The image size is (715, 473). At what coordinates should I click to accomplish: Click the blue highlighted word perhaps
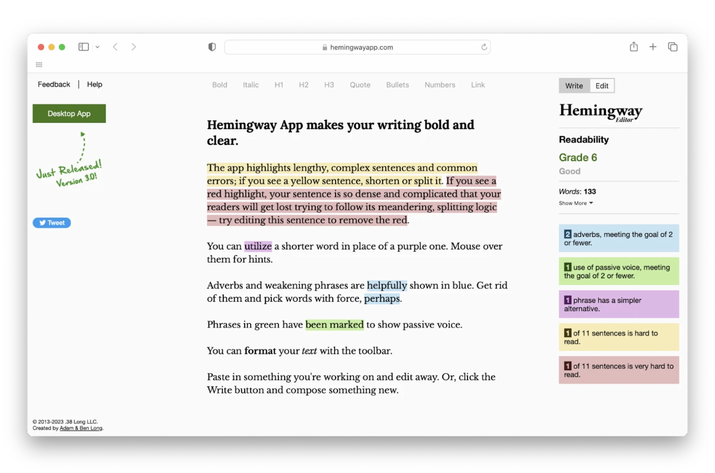click(x=382, y=299)
